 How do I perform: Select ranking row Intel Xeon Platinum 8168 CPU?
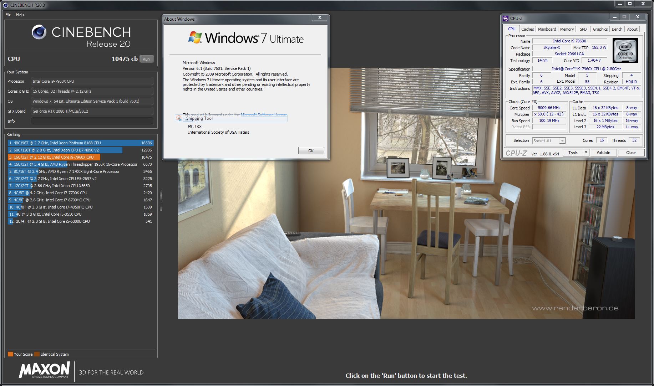click(x=81, y=143)
